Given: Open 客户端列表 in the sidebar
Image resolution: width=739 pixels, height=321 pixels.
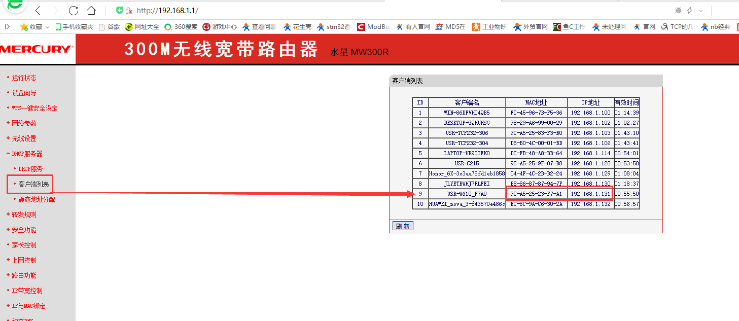Looking at the screenshot, I should pyautogui.click(x=33, y=184).
